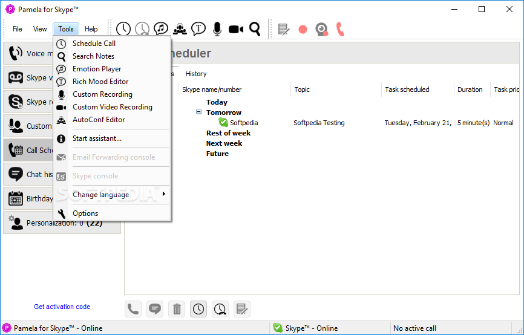Image resolution: width=524 pixels, height=335 pixels.
Task: Open the Custom recordings sidebar section
Action: tap(28, 126)
